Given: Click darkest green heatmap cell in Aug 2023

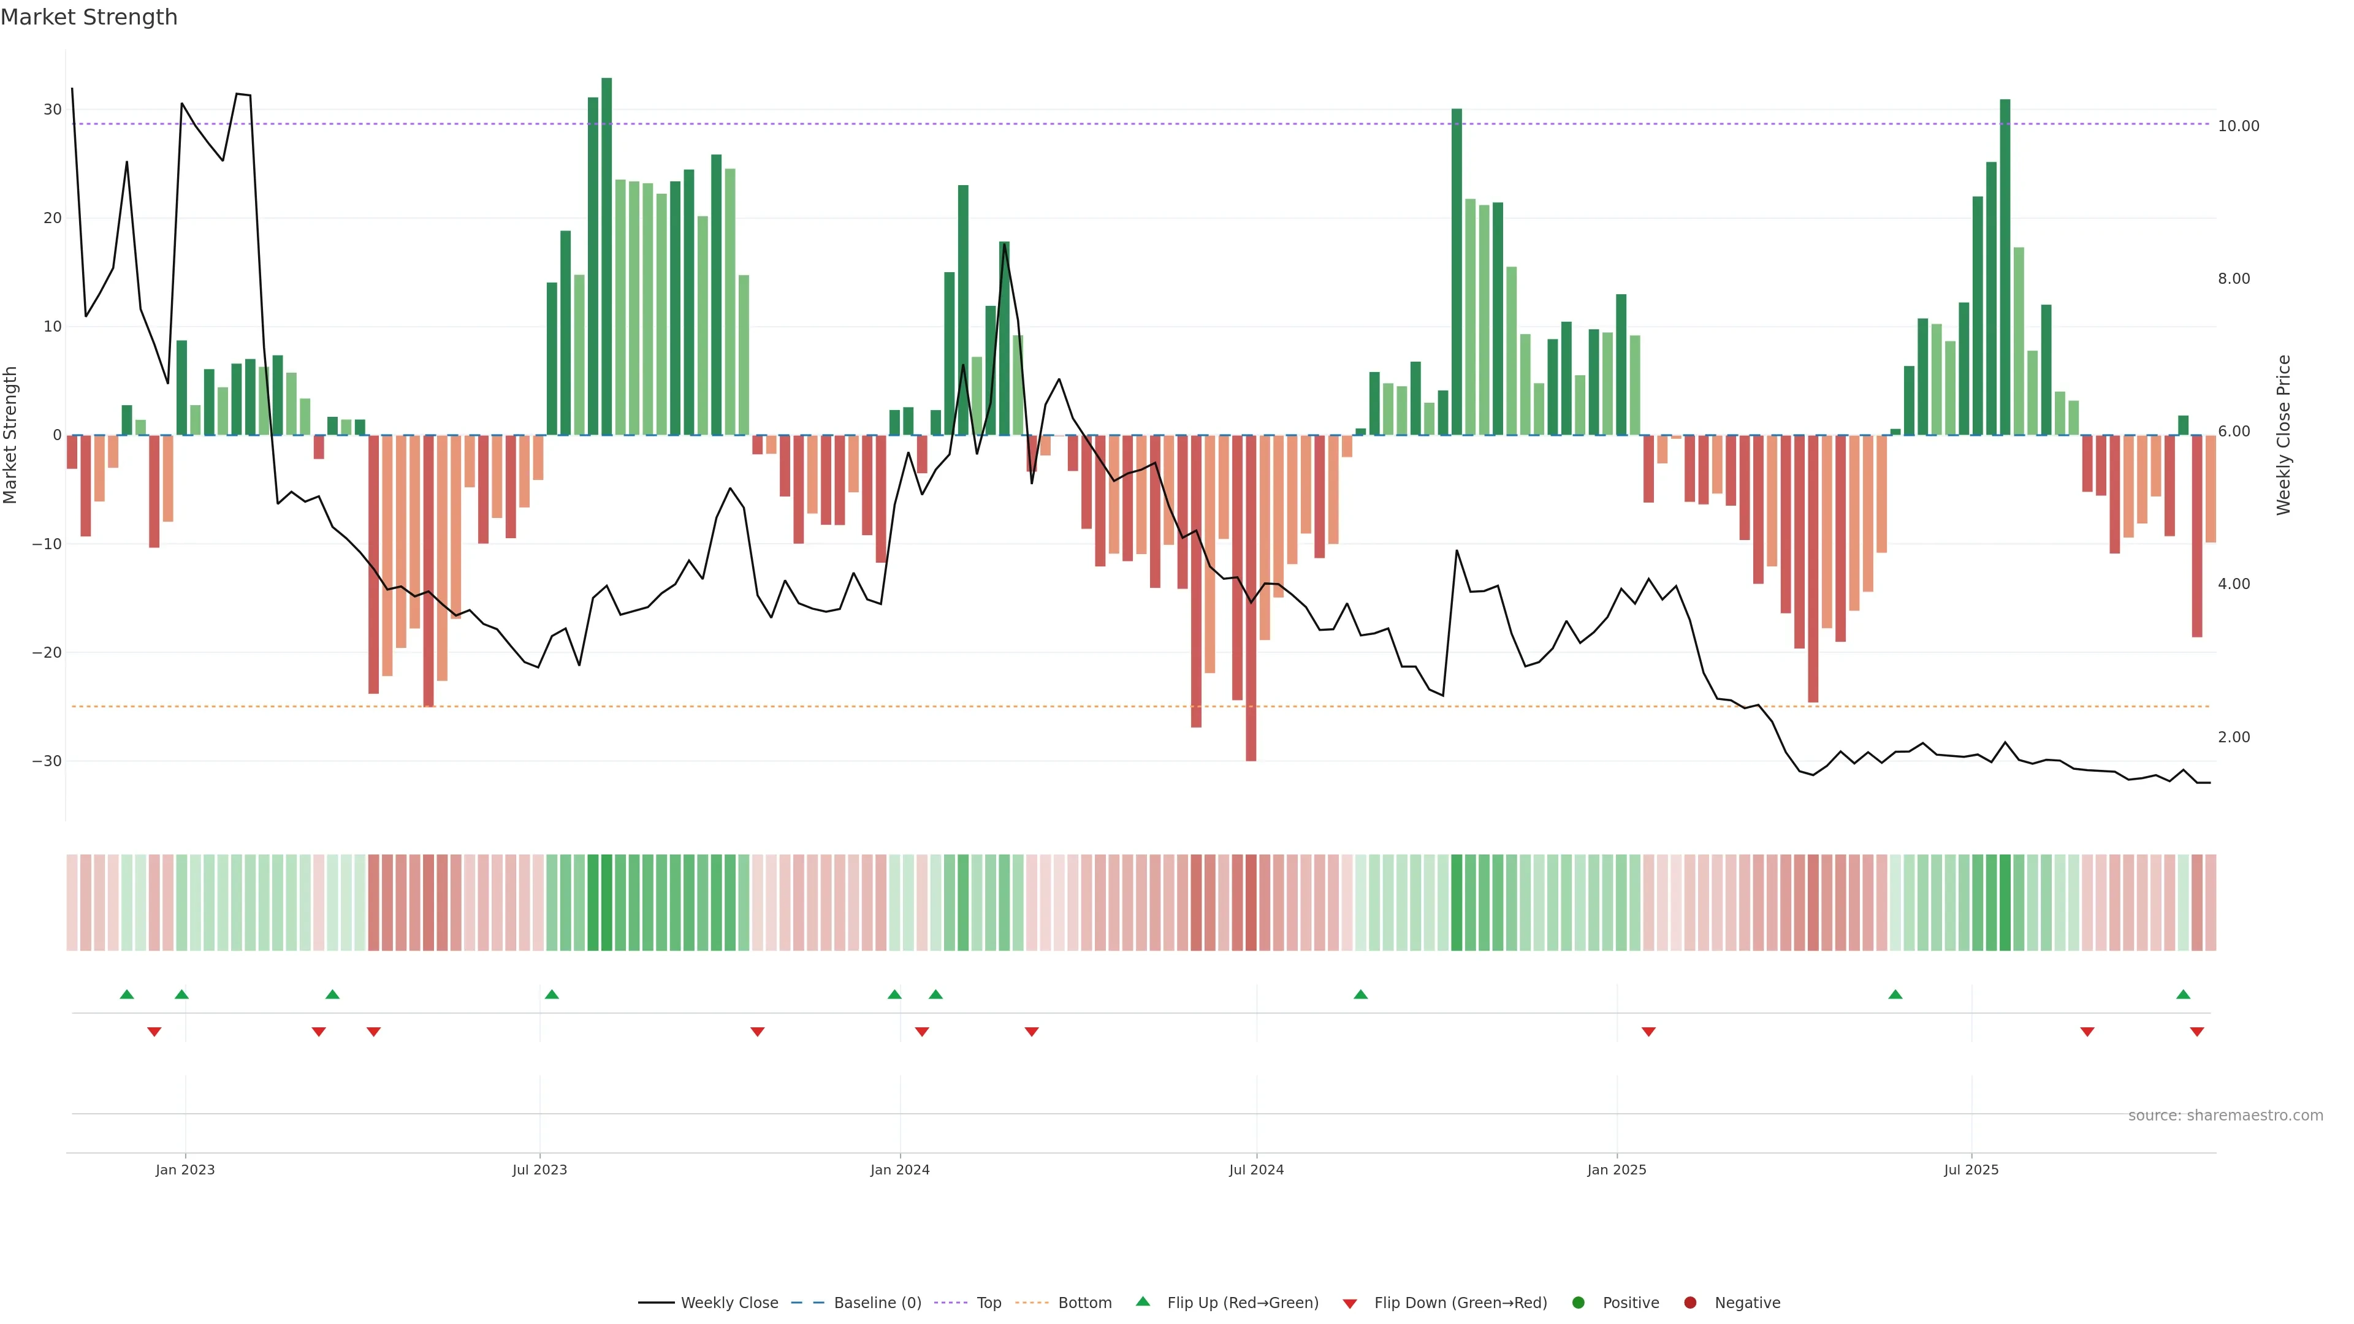Looking at the screenshot, I should tap(607, 902).
